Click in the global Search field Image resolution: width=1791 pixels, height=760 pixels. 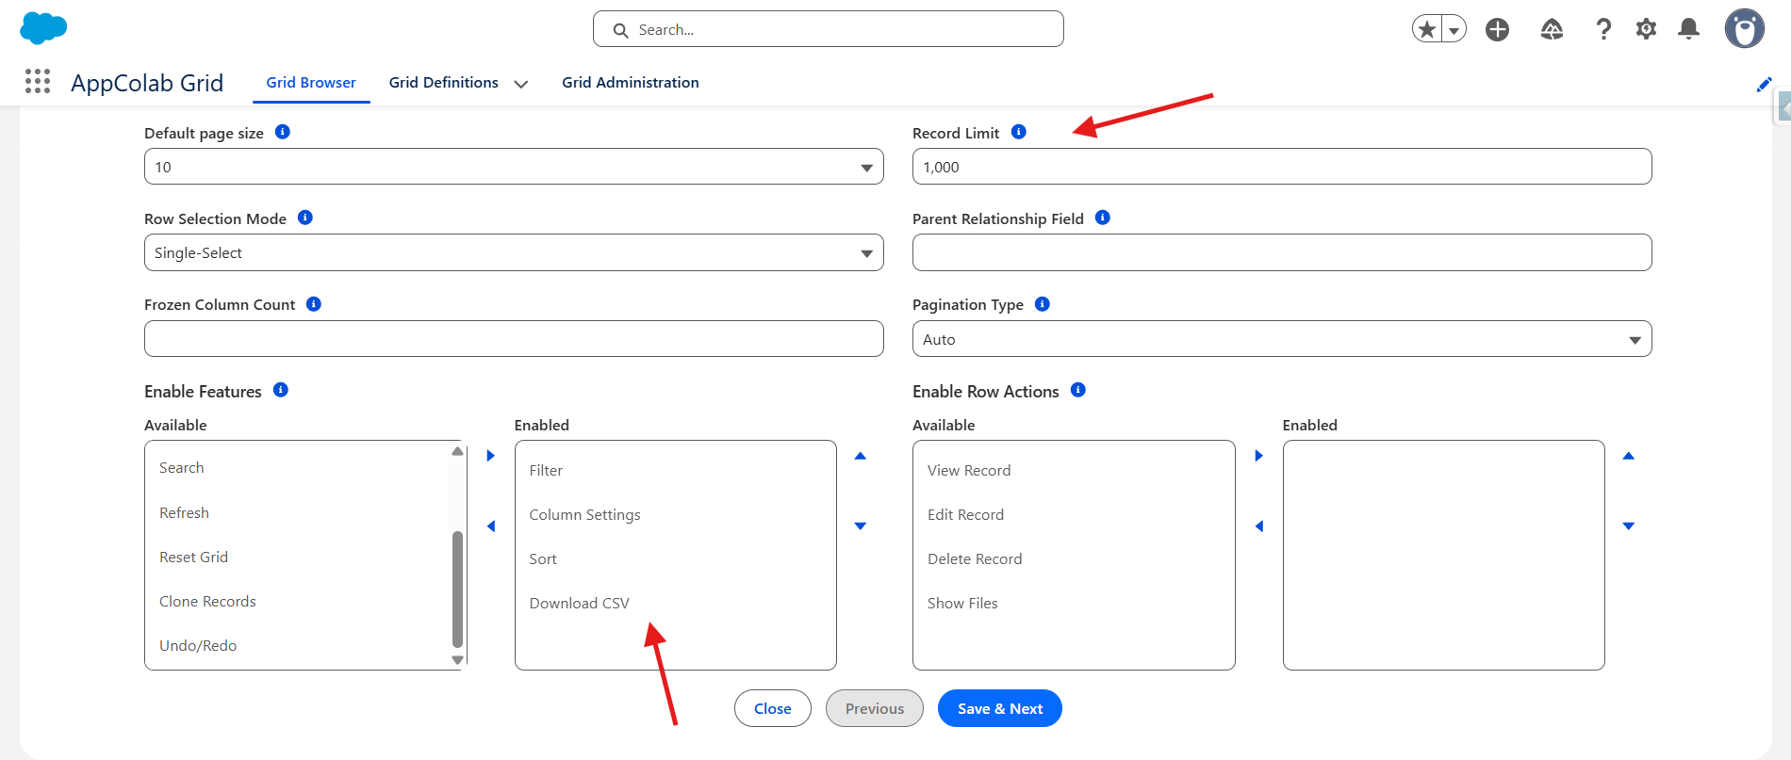tap(829, 29)
